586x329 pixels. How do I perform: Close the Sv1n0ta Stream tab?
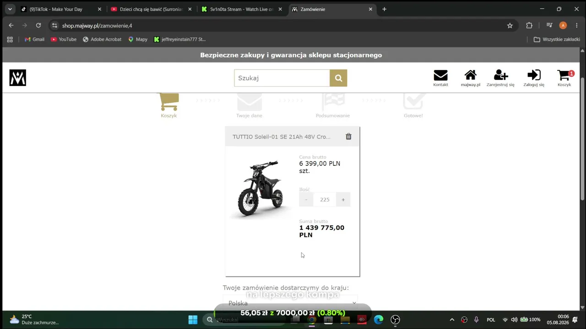coord(280,9)
